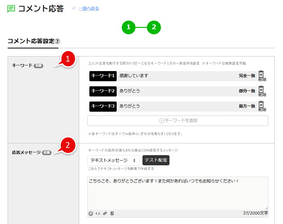
Task: Click step 1 in the progress indicator
Action: tap(128, 28)
